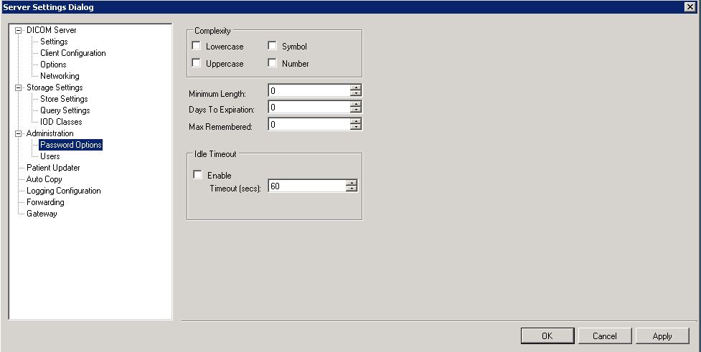Screen dimensions: 701x352
Task: Increase Days To Expiration with up arrow
Action: tap(356, 104)
